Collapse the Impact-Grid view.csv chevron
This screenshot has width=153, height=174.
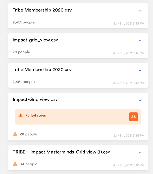coord(140,100)
